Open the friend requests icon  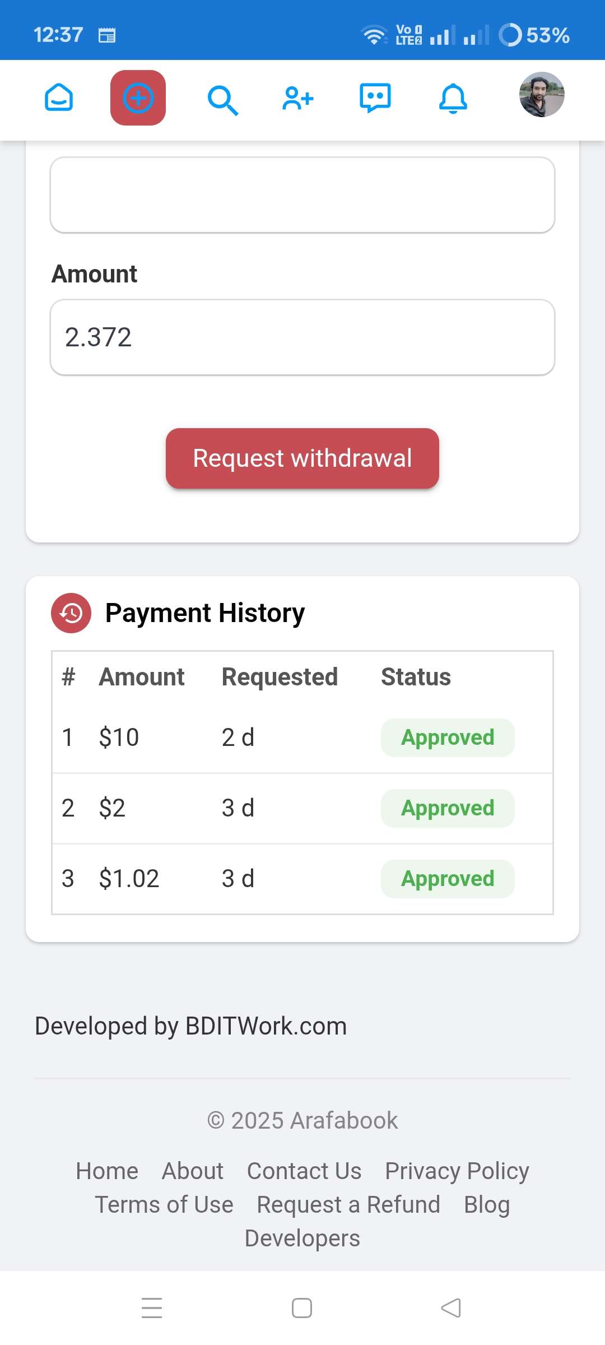coord(298,99)
